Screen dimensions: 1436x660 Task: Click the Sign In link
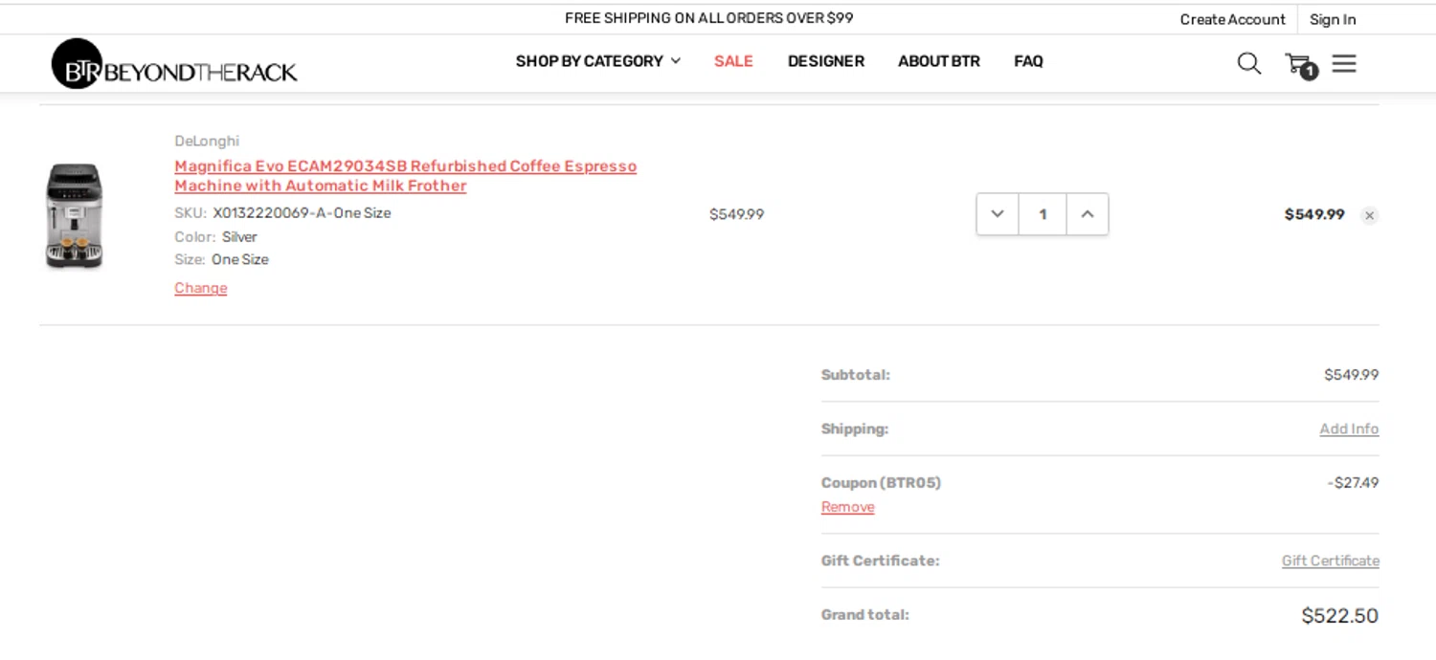coord(1333,19)
